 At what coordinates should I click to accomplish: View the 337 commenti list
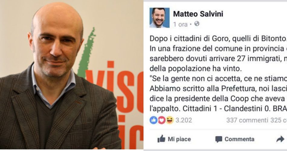[x=247, y=120]
